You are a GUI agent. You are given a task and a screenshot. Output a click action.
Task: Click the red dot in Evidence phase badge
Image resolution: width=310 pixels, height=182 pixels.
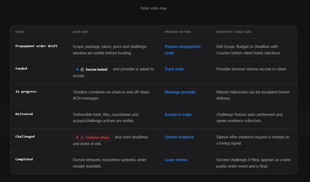(x=77, y=137)
